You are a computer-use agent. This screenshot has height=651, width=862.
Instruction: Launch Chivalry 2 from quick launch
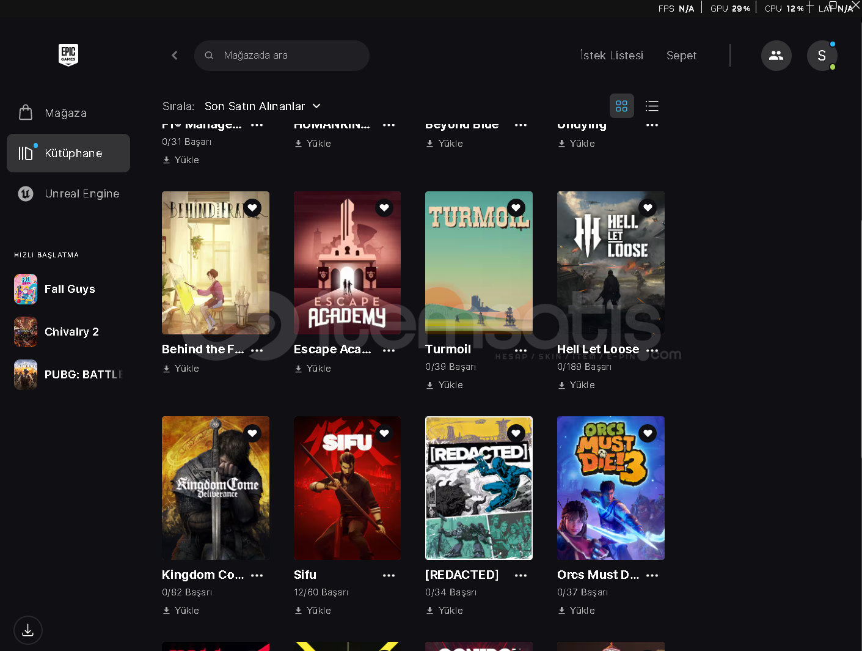coord(68,332)
